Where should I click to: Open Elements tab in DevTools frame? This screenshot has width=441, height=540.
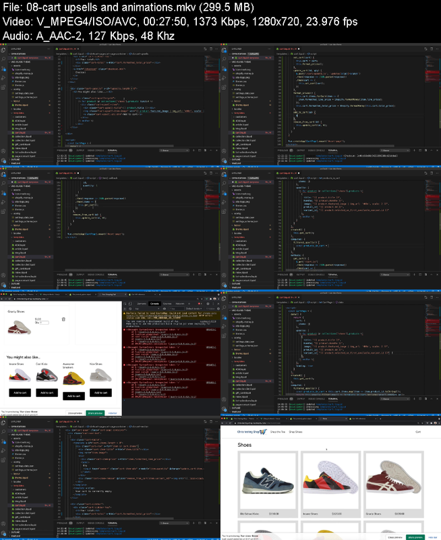142,304
